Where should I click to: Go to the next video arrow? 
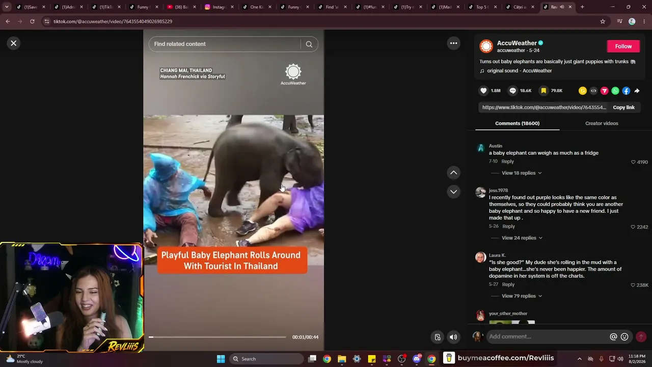[453, 192]
